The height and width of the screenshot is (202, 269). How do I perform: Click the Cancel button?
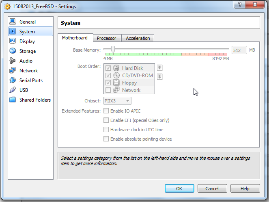(212, 189)
